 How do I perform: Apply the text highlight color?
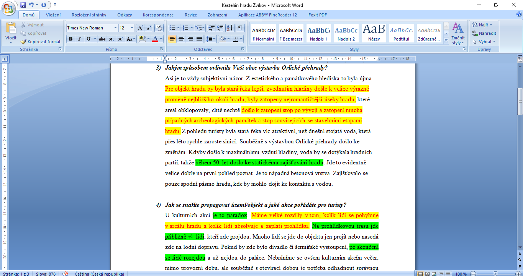tap(142, 39)
